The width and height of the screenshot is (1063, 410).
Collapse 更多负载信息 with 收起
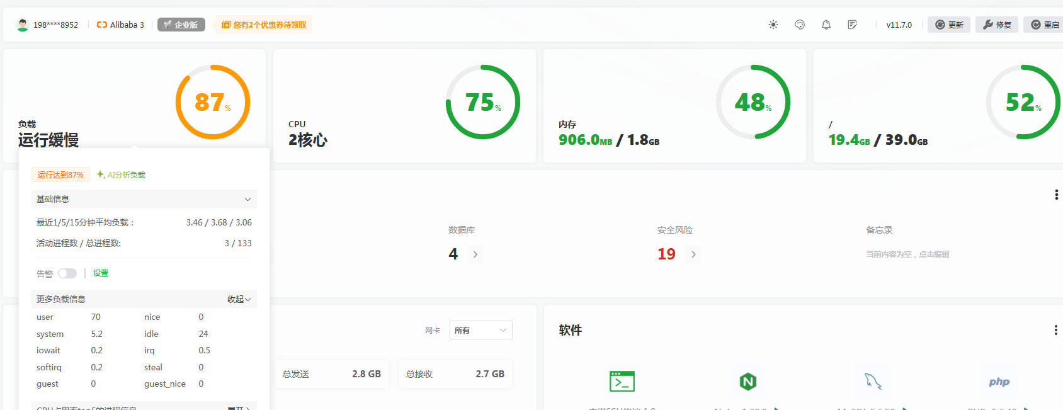pos(239,299)
